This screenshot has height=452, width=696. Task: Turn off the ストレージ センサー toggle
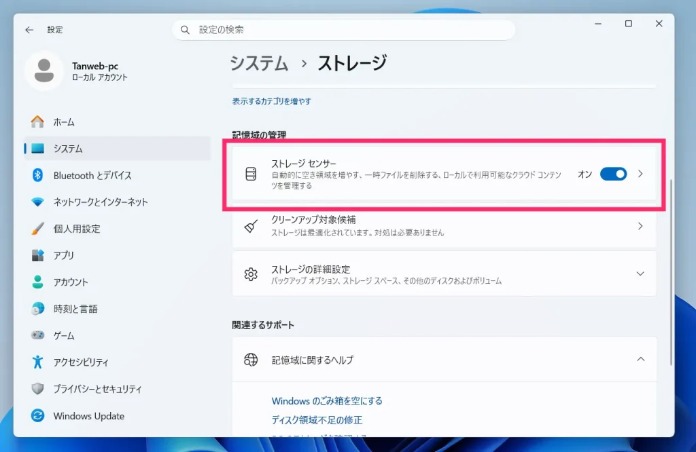[613, 174]
